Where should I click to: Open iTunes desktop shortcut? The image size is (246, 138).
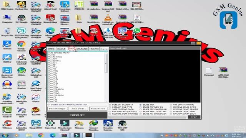36,98
